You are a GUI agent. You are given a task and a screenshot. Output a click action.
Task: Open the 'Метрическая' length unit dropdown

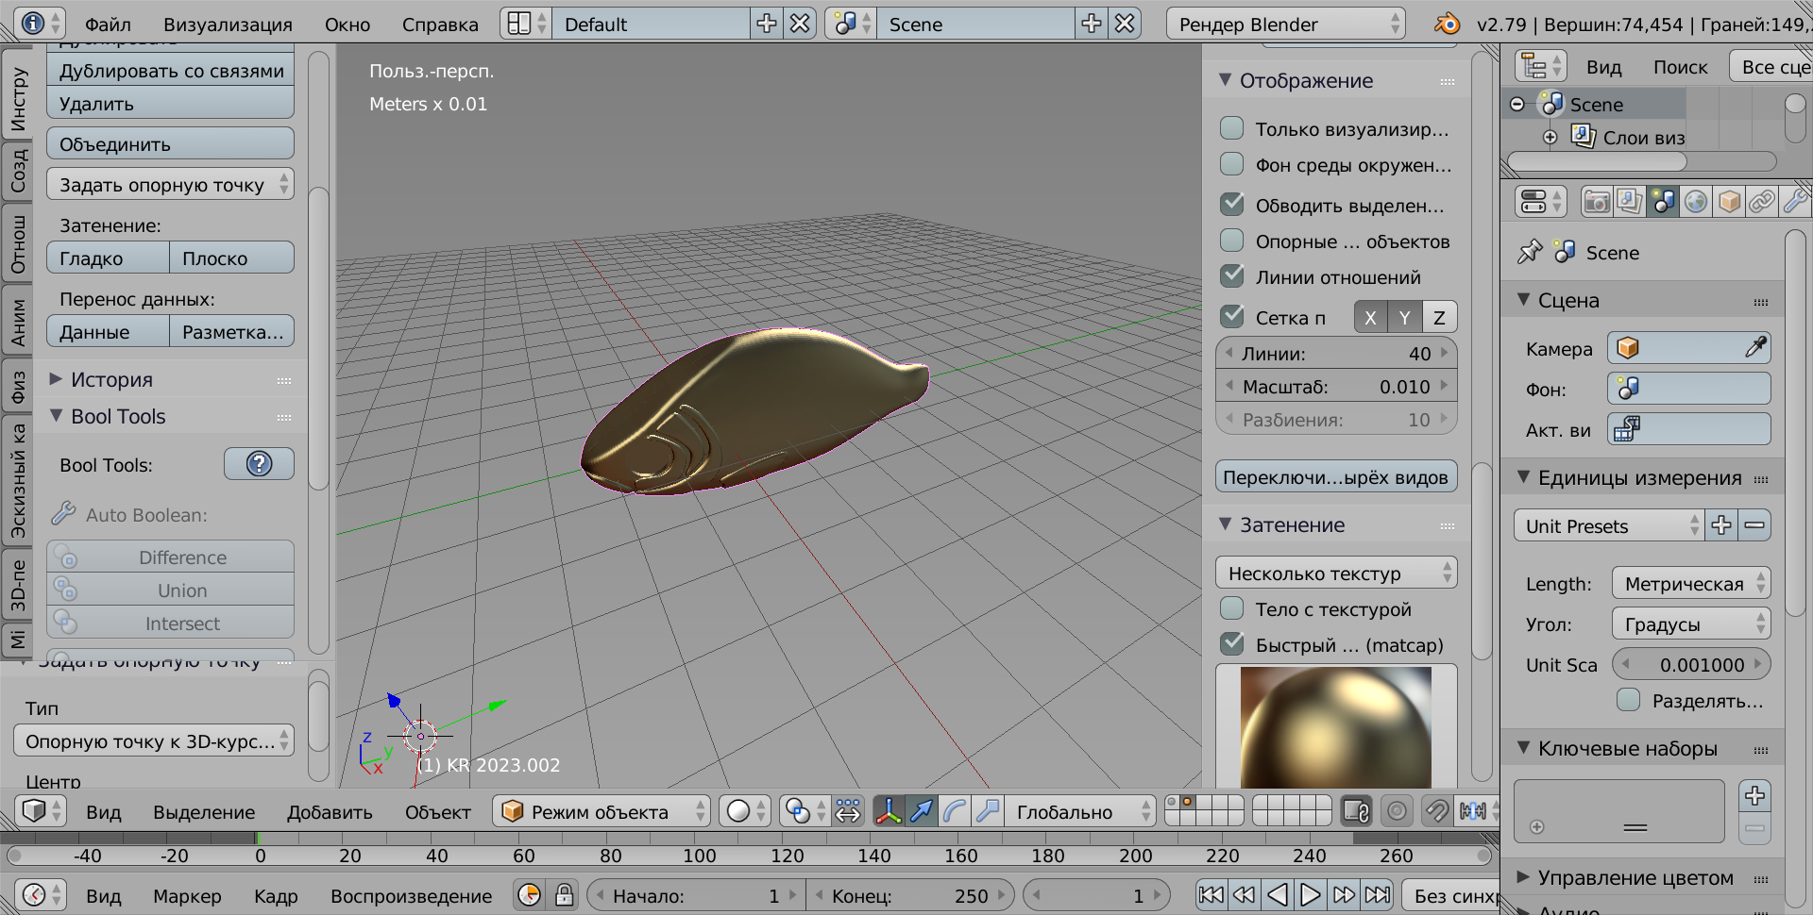pyautogui.click(x=1690, y=584)
